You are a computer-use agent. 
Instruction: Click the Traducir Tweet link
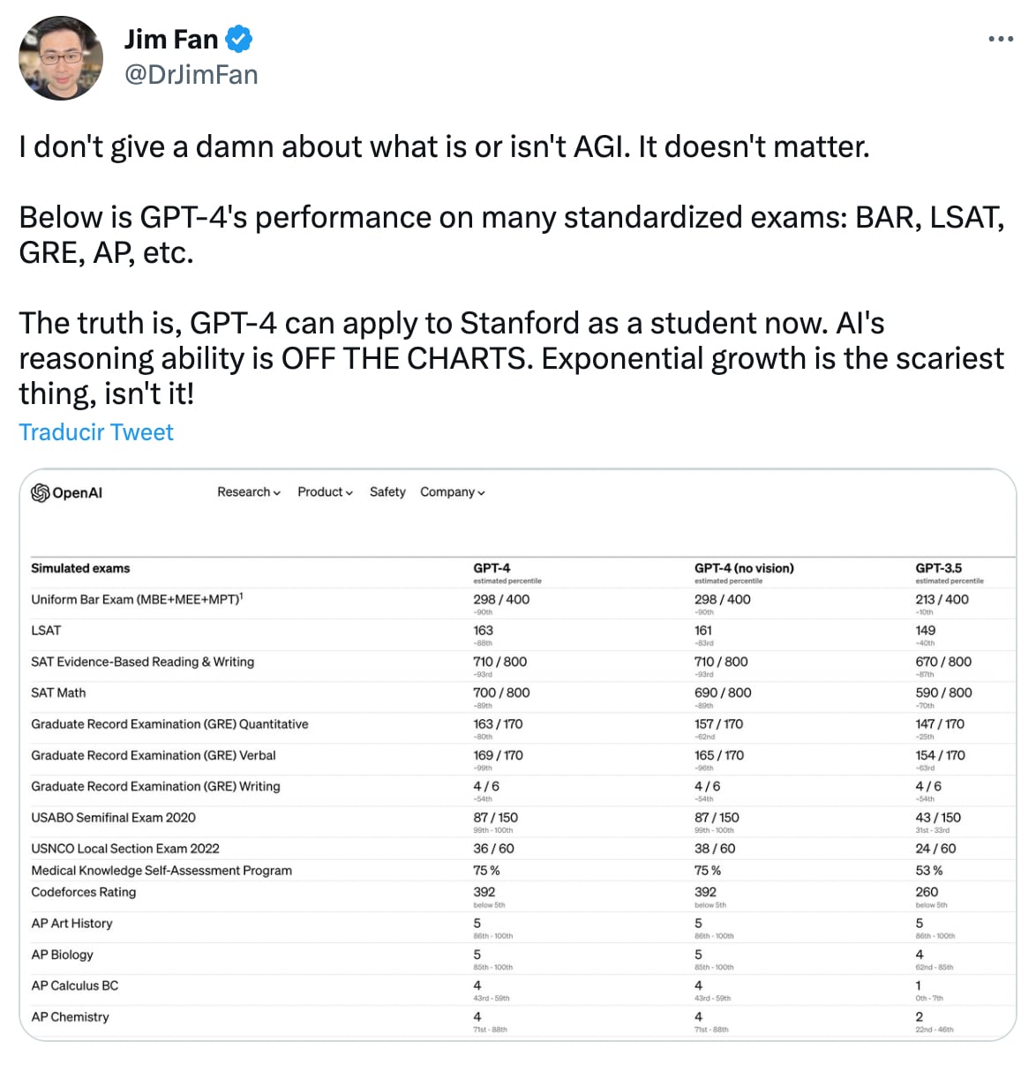(x=96, y=432)
